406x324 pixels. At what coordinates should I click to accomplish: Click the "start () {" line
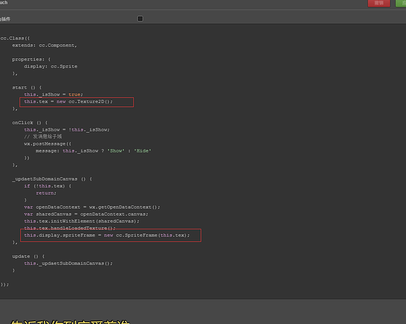coord(27,87)
